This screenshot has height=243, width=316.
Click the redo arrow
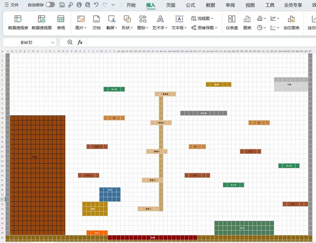coord(104,5)
